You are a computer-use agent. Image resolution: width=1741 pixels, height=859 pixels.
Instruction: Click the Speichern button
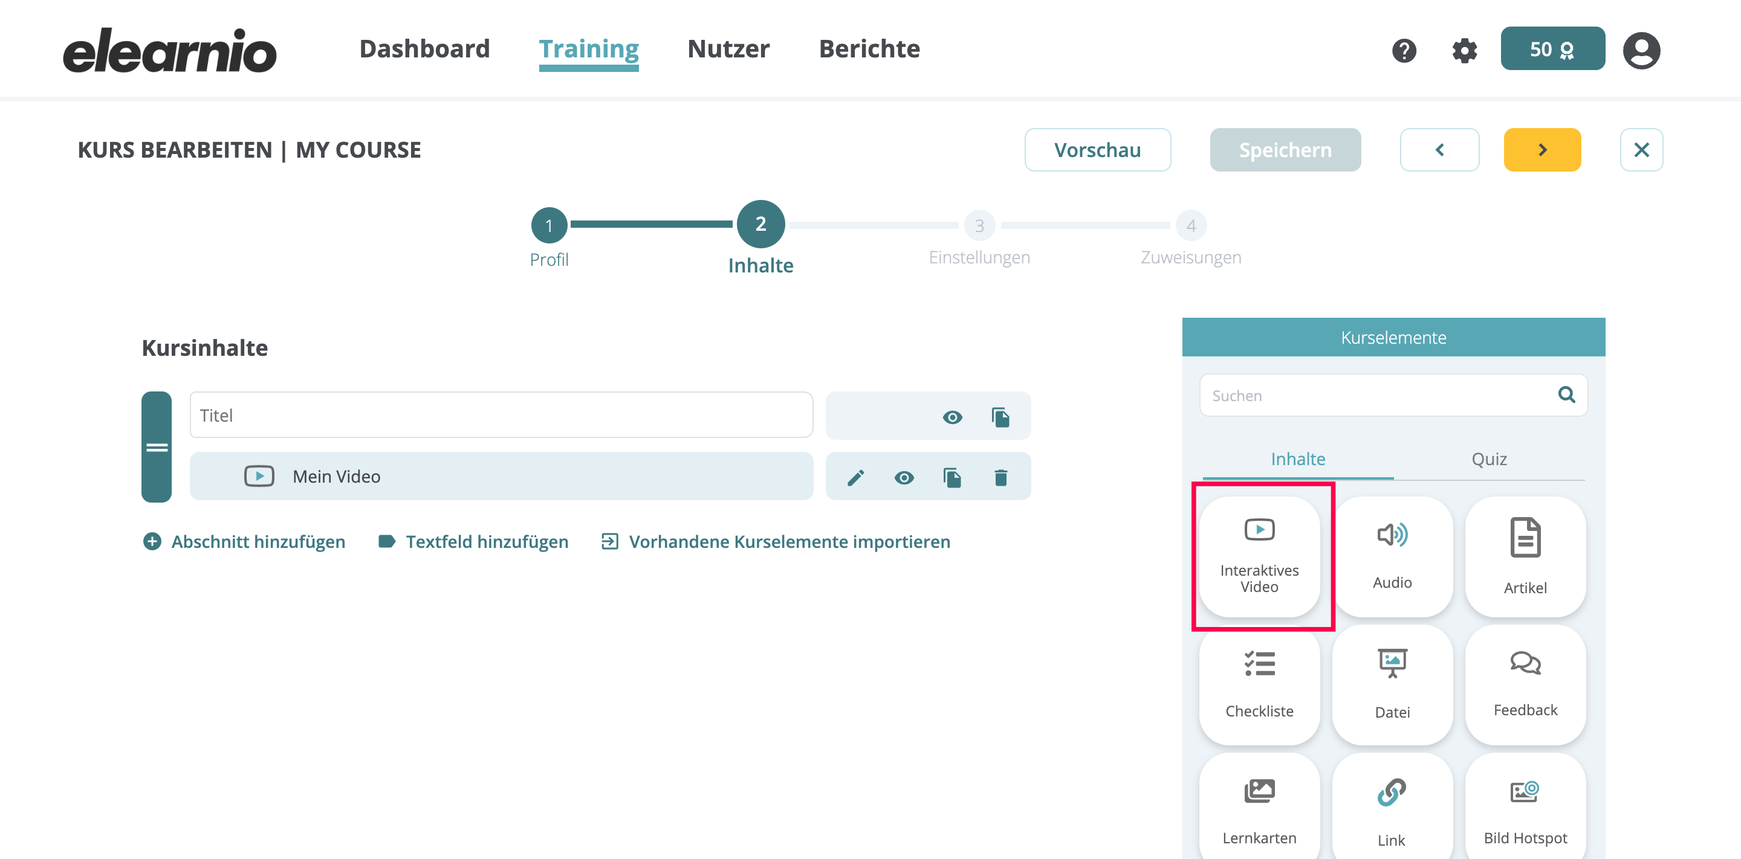click(x=1285, y=150)
